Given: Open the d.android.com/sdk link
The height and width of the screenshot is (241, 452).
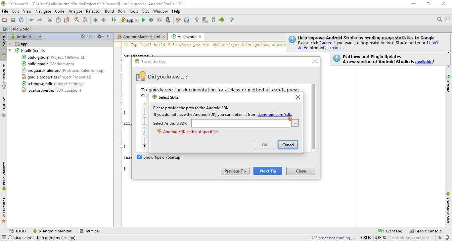Looking at the screenshot, I should tap(274, 115).
